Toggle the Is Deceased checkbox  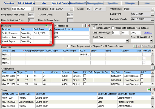(94, 28)
